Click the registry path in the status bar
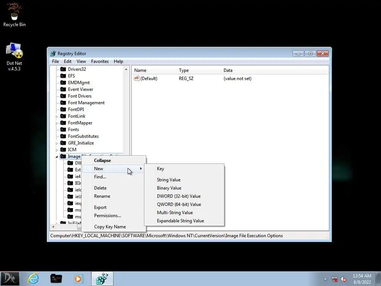 pyautogui.click(x=166, y=236)
